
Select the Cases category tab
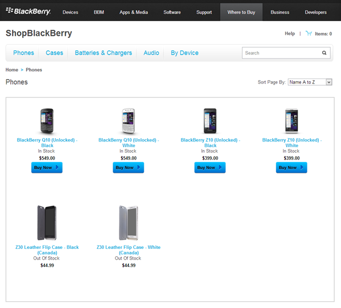(x=55, y=53)
